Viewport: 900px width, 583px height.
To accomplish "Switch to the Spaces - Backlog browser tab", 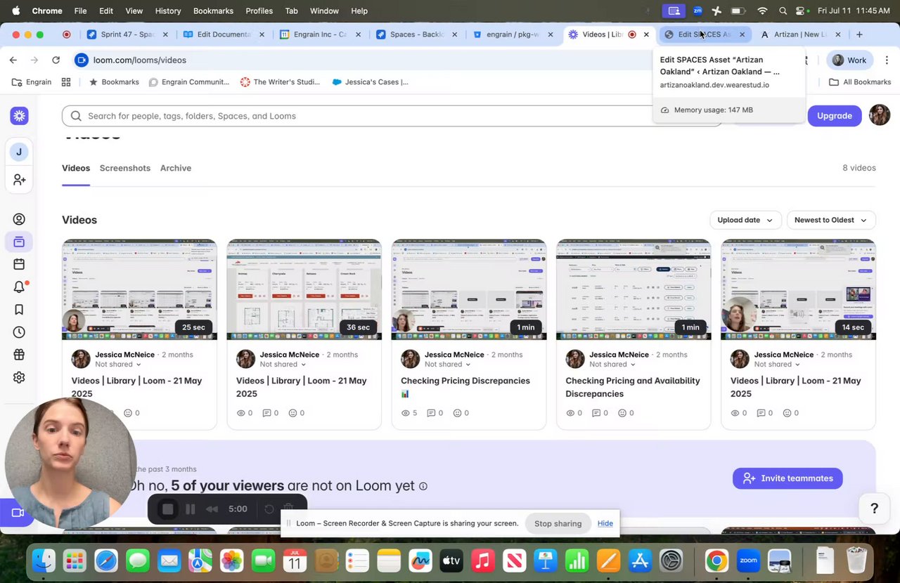I will 416,34.
